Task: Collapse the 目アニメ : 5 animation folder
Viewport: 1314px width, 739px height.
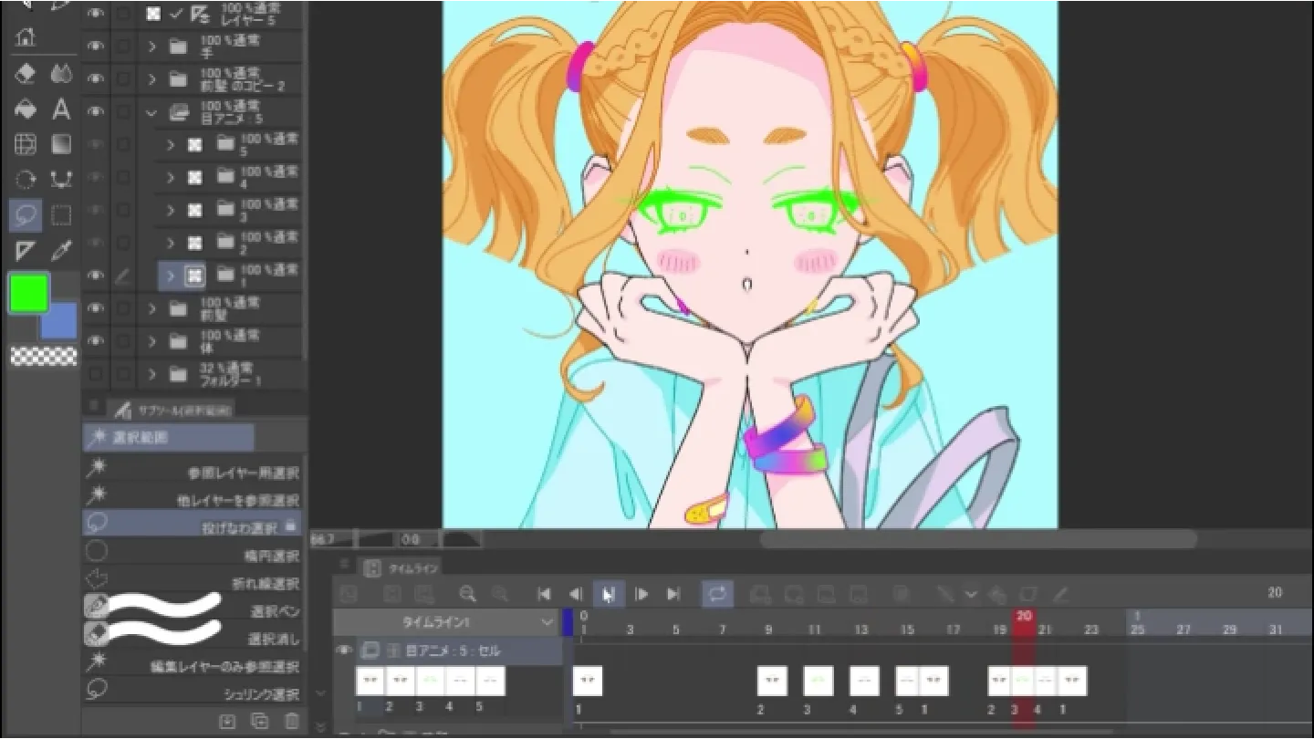Action: [152, 113]
